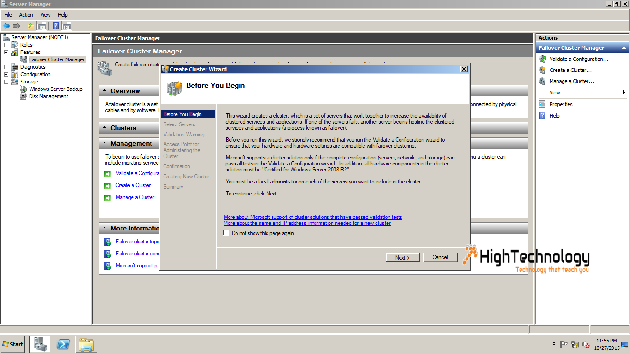Click the Failover Cluster Manager tree icon
This screenshot has height=354, width=630.
pos(24,59)
